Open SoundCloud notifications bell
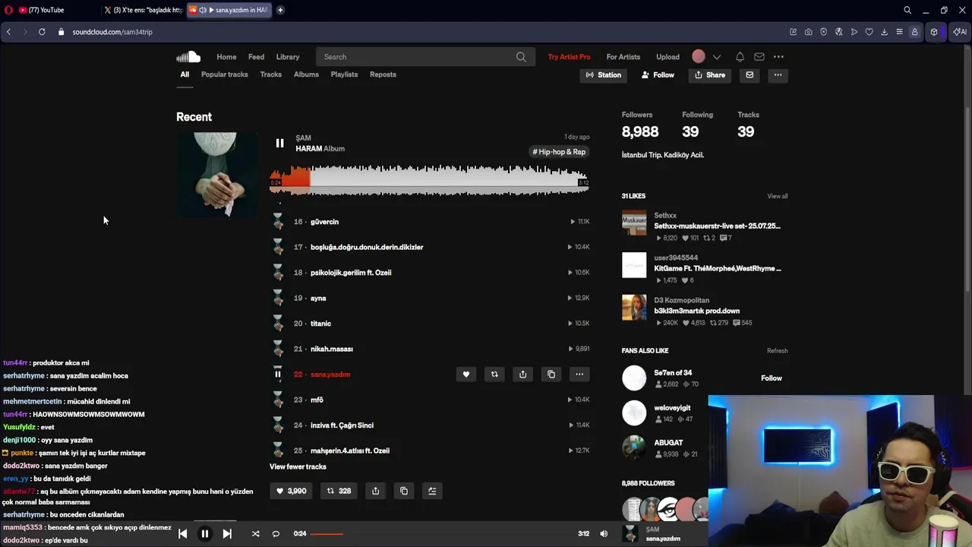The height and width of the screenshot is (547, 972). pyautogui.click(x=740, y=57)
